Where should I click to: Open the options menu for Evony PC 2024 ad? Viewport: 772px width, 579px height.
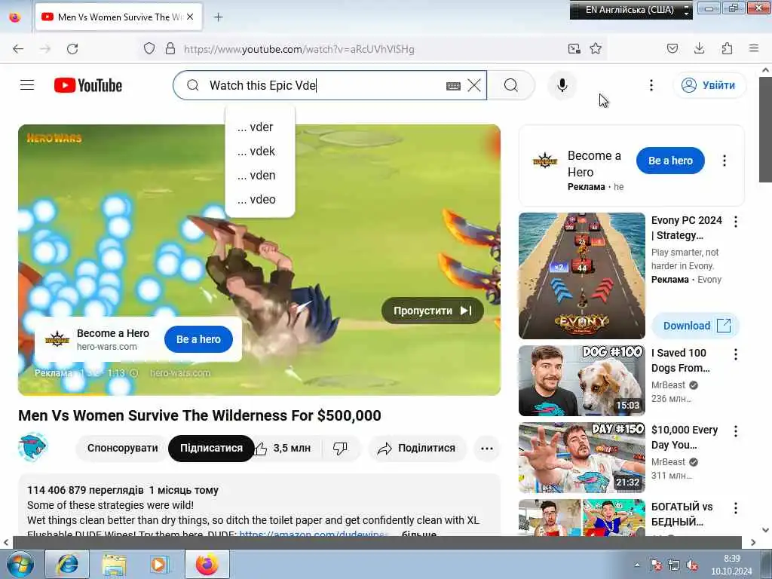[x=736, y=222]
